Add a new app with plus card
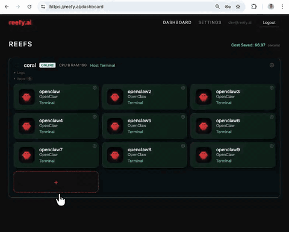This screenshot has height=232, width=289. tap(56, 182)
